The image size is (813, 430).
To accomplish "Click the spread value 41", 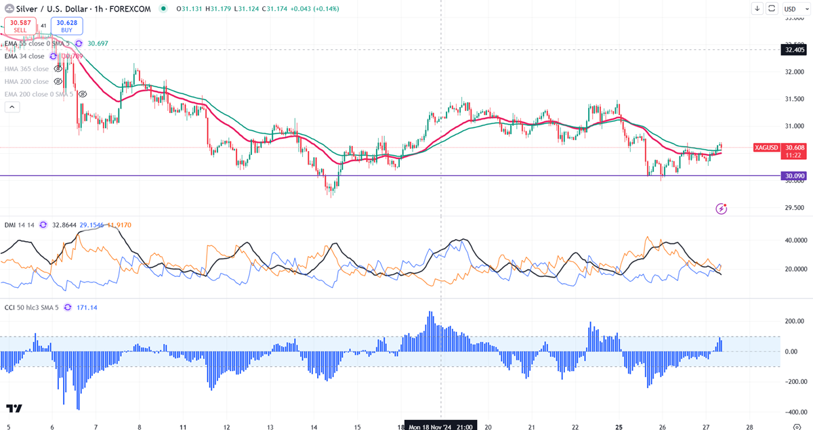I will (42, 26).
